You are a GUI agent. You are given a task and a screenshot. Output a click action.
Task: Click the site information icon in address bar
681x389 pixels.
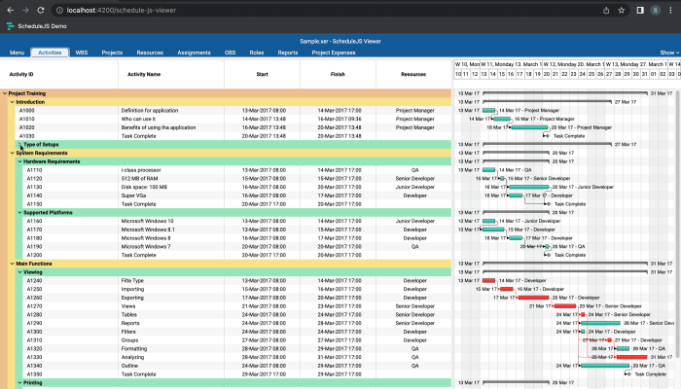pyautogui.click(x=60, y=10)
